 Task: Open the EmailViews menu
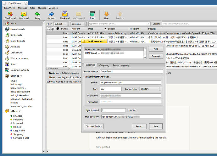(9, 8)
